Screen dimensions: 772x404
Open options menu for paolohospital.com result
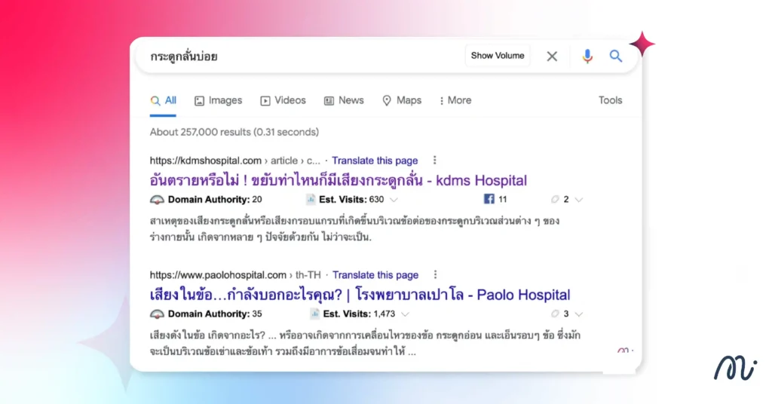point(435,274)
